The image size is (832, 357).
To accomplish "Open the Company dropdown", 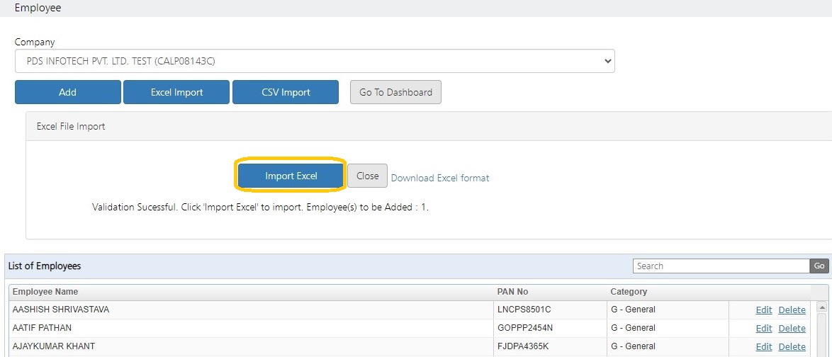I will point(315,61).
